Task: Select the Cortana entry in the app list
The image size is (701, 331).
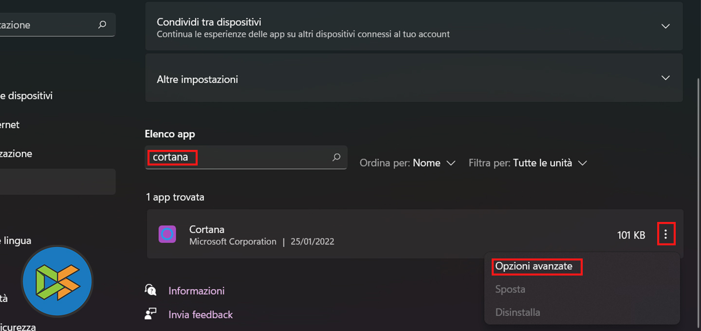Action: [389, 235]
